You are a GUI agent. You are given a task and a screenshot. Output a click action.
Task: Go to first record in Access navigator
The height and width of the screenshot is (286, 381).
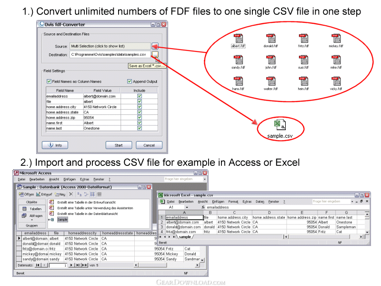pos(38,265)
